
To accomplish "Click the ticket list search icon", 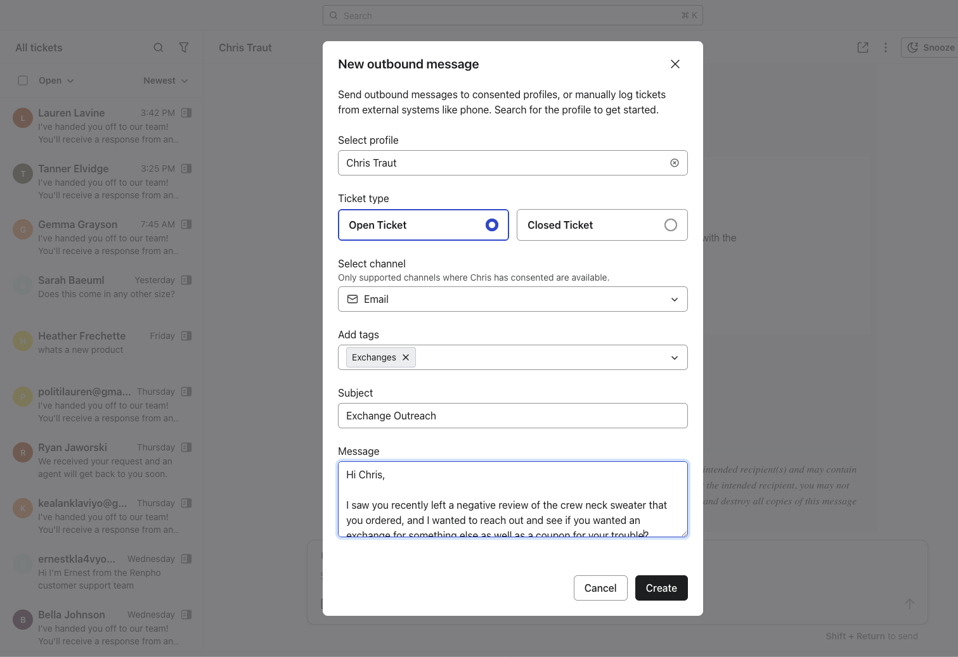I will [x=159, y=48].
